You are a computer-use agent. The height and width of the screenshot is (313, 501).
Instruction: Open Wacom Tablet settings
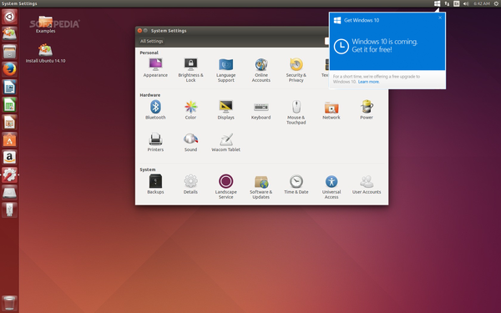coord(226,143)
